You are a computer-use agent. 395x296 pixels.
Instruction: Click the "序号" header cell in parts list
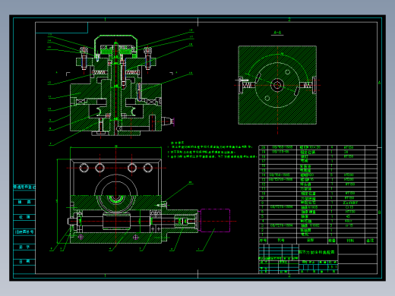click(x=263, y=241)
